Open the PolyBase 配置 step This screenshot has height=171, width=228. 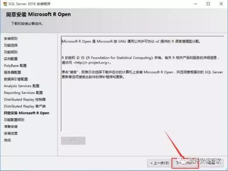pos(15,66)
